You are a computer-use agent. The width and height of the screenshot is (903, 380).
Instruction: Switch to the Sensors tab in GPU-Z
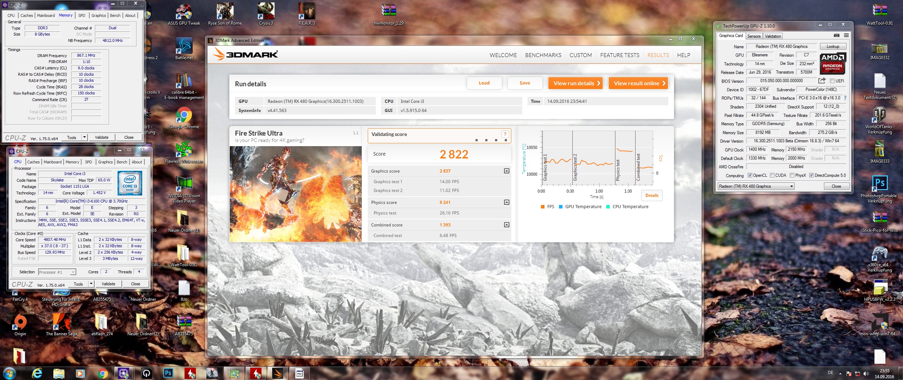pyautogui.click(x=754, y=36)
